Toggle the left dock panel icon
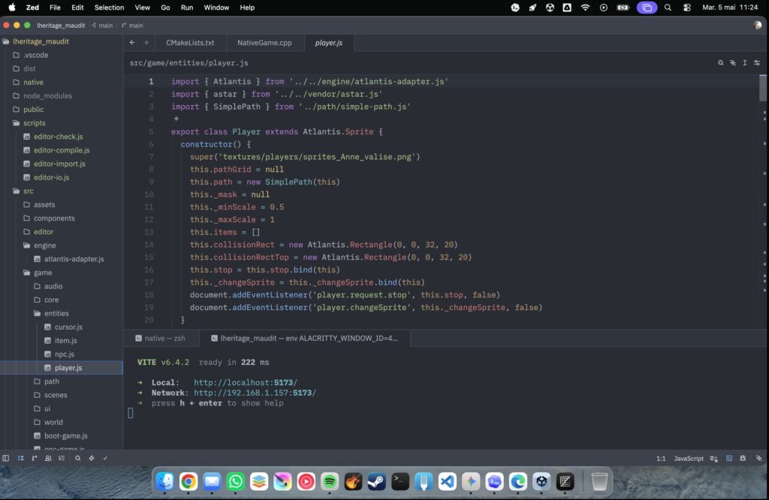Viewport: 769px width, 500px height. (6, 458)
